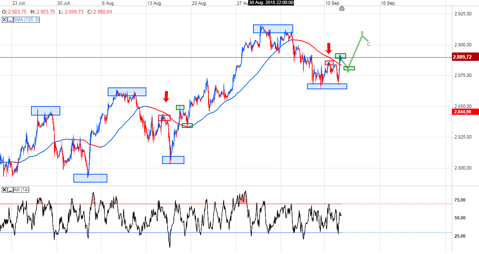
Task: Select the small green buy-entry box near 17 Aug.
Action: coord(180,107)
